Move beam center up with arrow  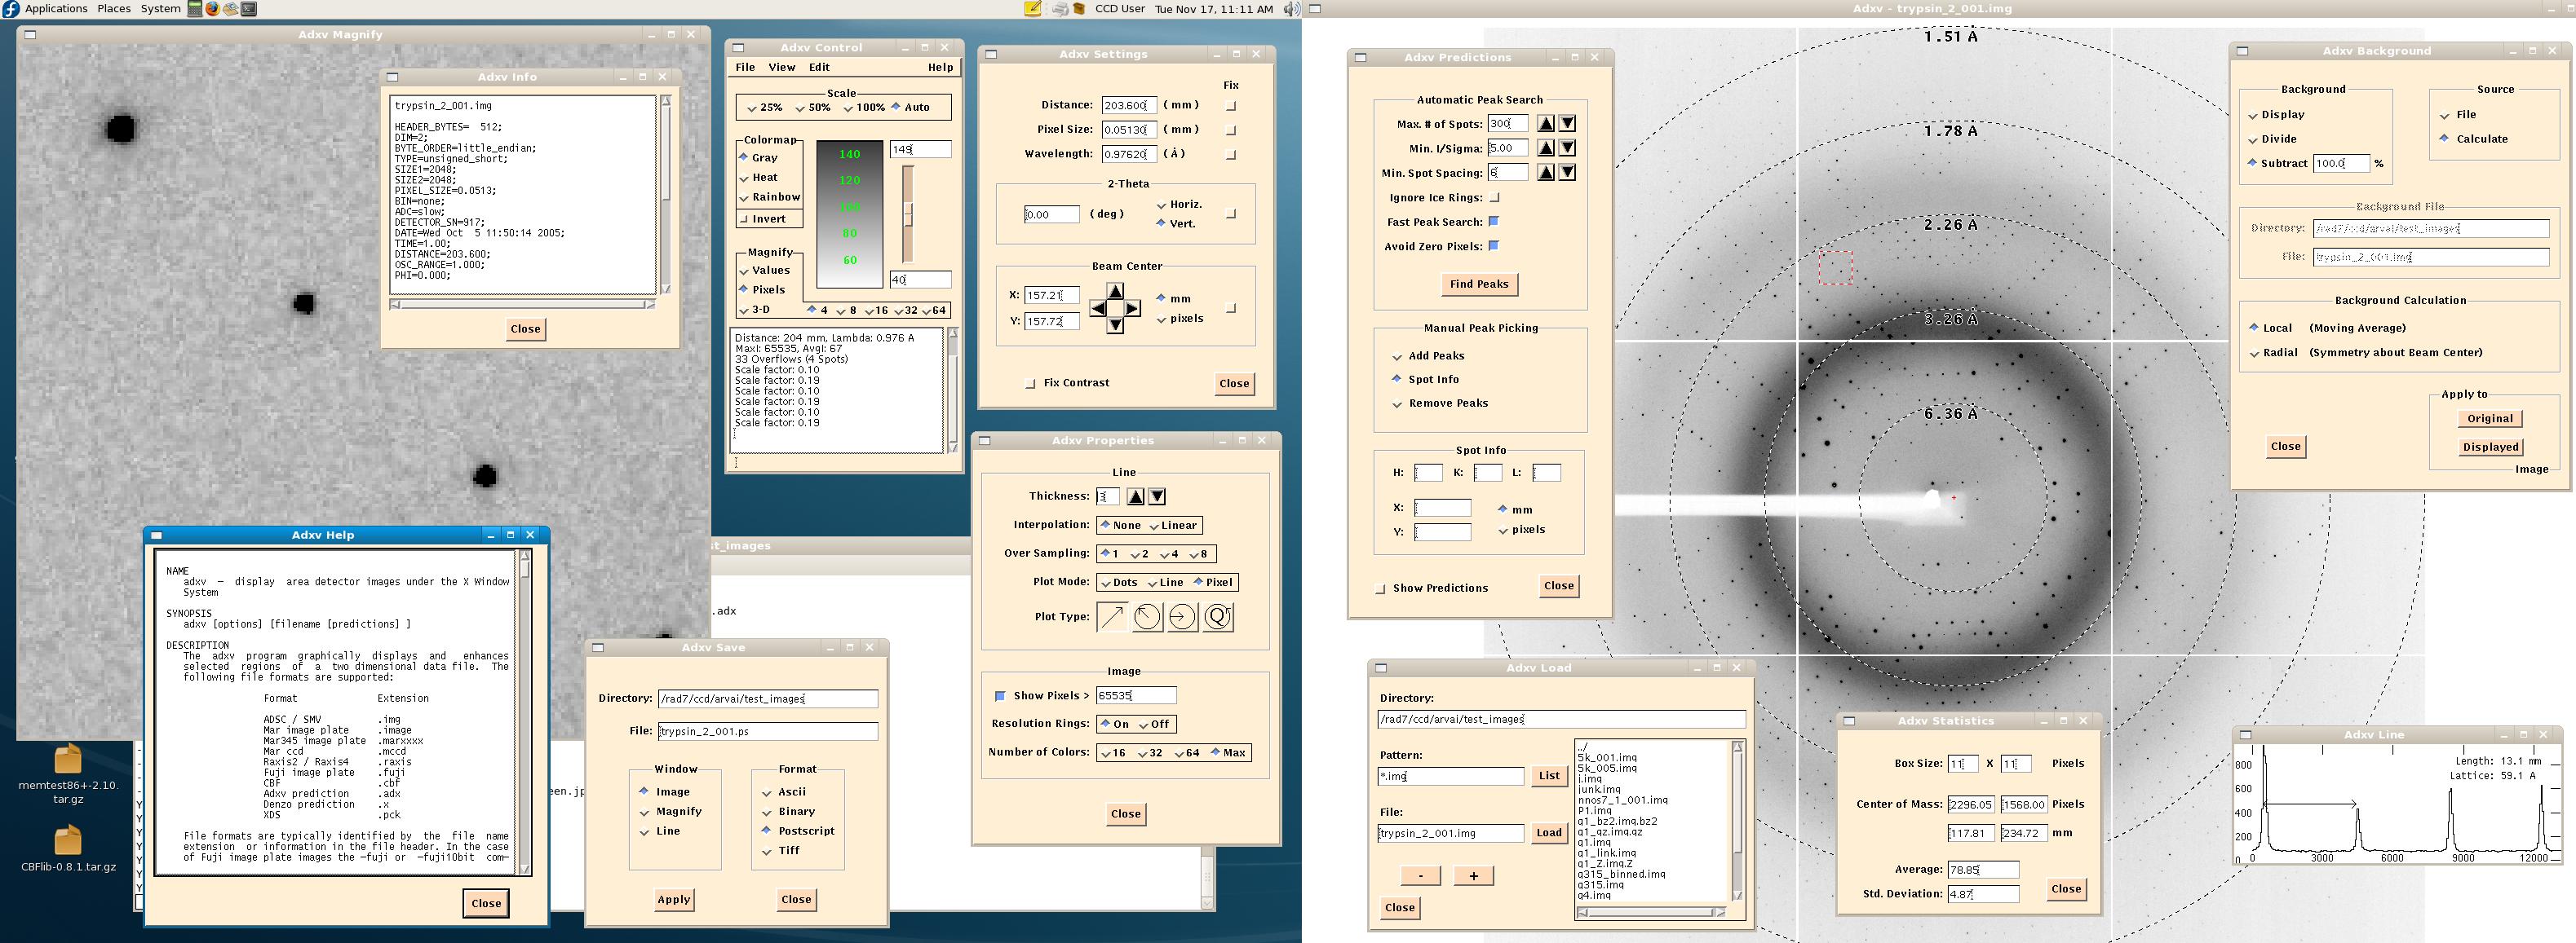coord(1115,291)
